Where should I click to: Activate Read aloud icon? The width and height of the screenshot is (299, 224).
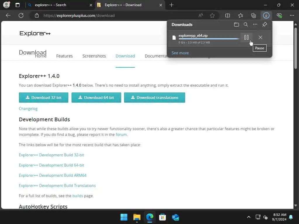(x=201, y=15)
